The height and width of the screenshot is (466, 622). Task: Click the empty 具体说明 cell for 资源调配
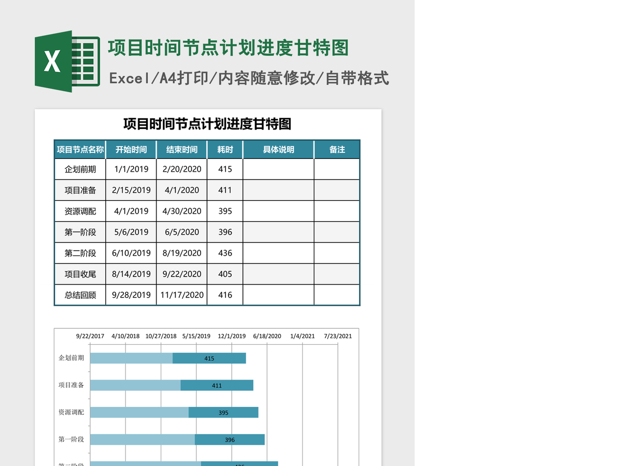coord(278,211)
